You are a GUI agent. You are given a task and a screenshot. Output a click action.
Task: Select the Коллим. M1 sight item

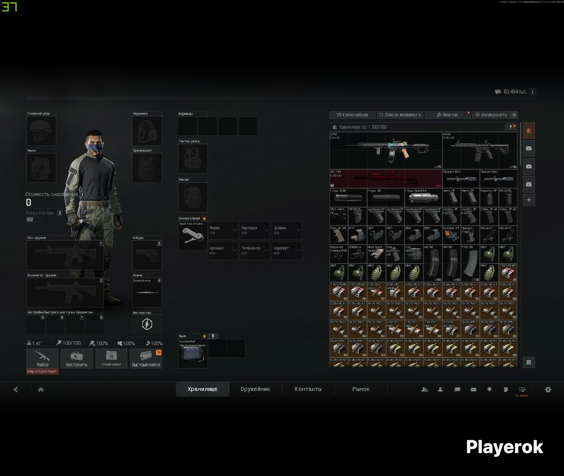point(451,235)
